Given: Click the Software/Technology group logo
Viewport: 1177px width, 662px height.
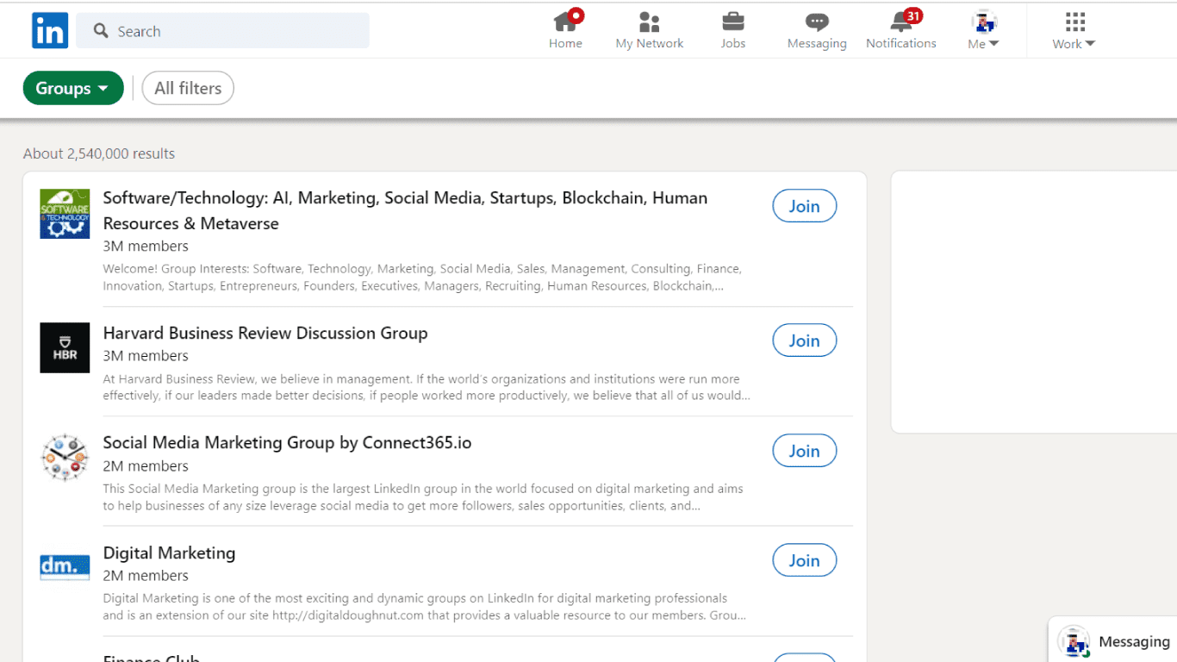Looking at the screenshot, I should (x=65, y=214).
